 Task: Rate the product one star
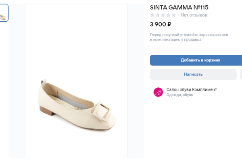[152, 15]
